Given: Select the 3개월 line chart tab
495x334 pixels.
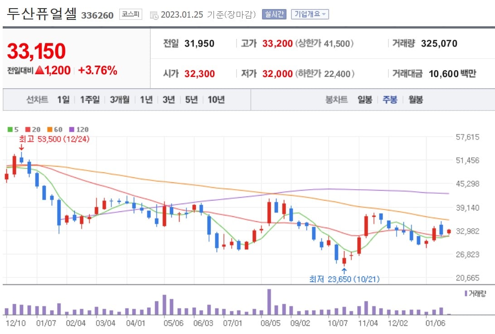Looking at the screenshot, I should (x=120, y=100).
